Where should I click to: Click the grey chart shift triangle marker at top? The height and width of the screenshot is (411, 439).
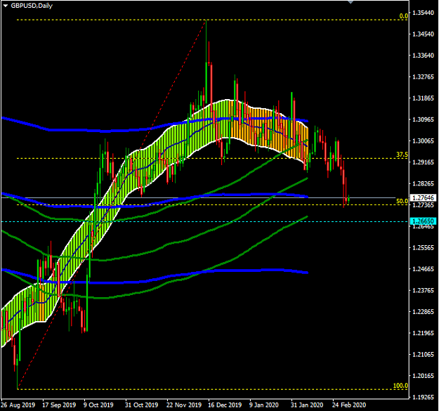coord(350,2)
